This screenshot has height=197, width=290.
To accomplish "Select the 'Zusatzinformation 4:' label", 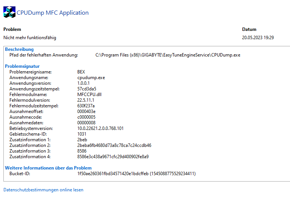I will [30, 157].
